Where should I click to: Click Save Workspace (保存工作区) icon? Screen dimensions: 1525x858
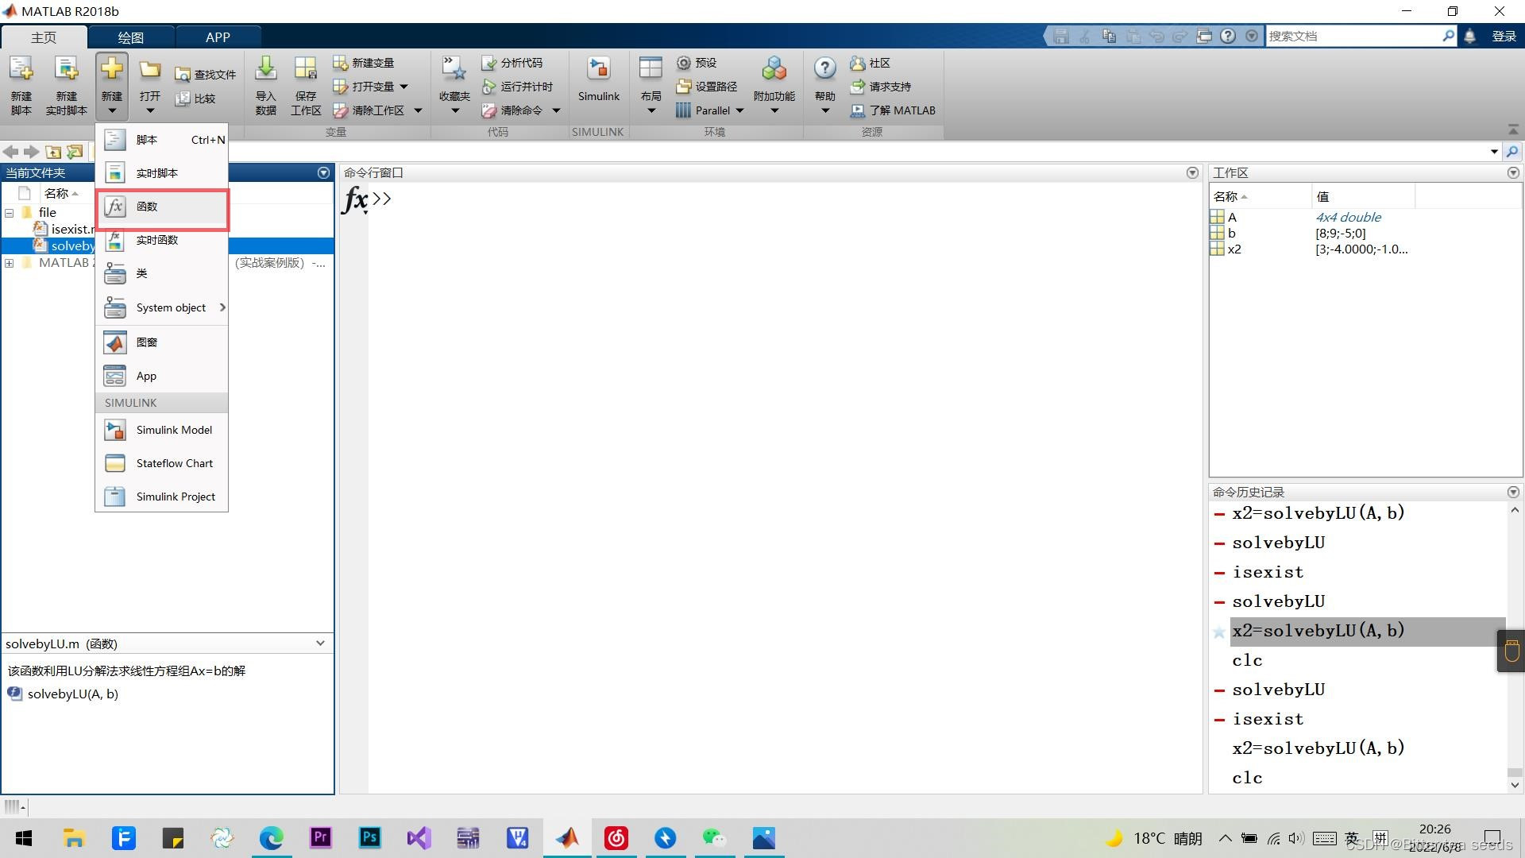point(305,70)
